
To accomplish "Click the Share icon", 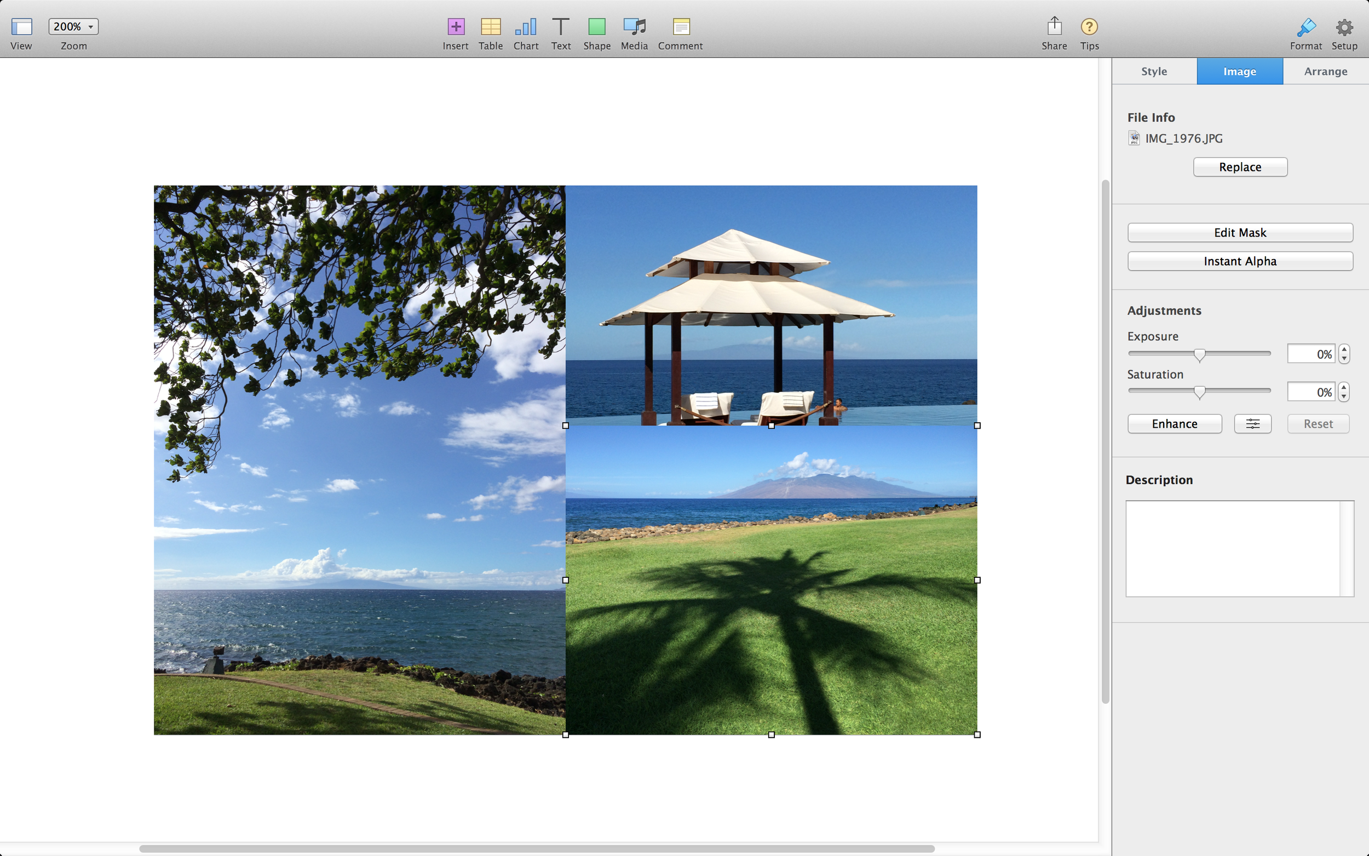I will click(x=1054, y=26).
